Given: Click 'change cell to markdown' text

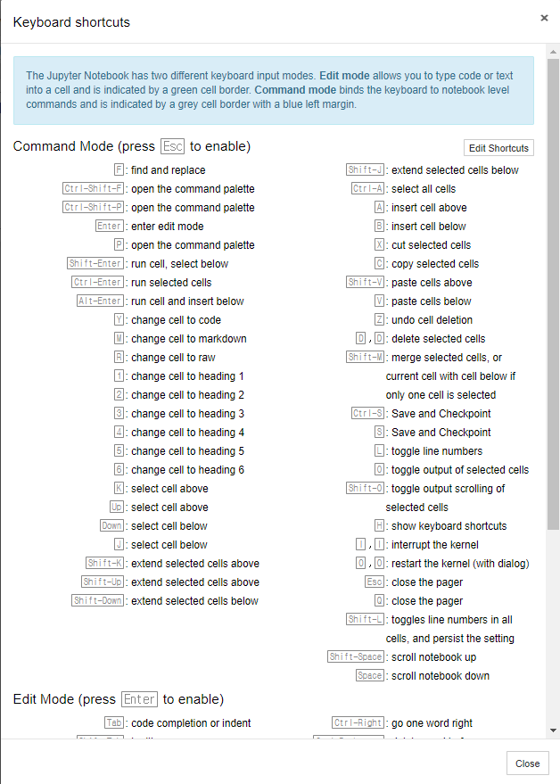Looking at the screenshot, I should point(188,339).
